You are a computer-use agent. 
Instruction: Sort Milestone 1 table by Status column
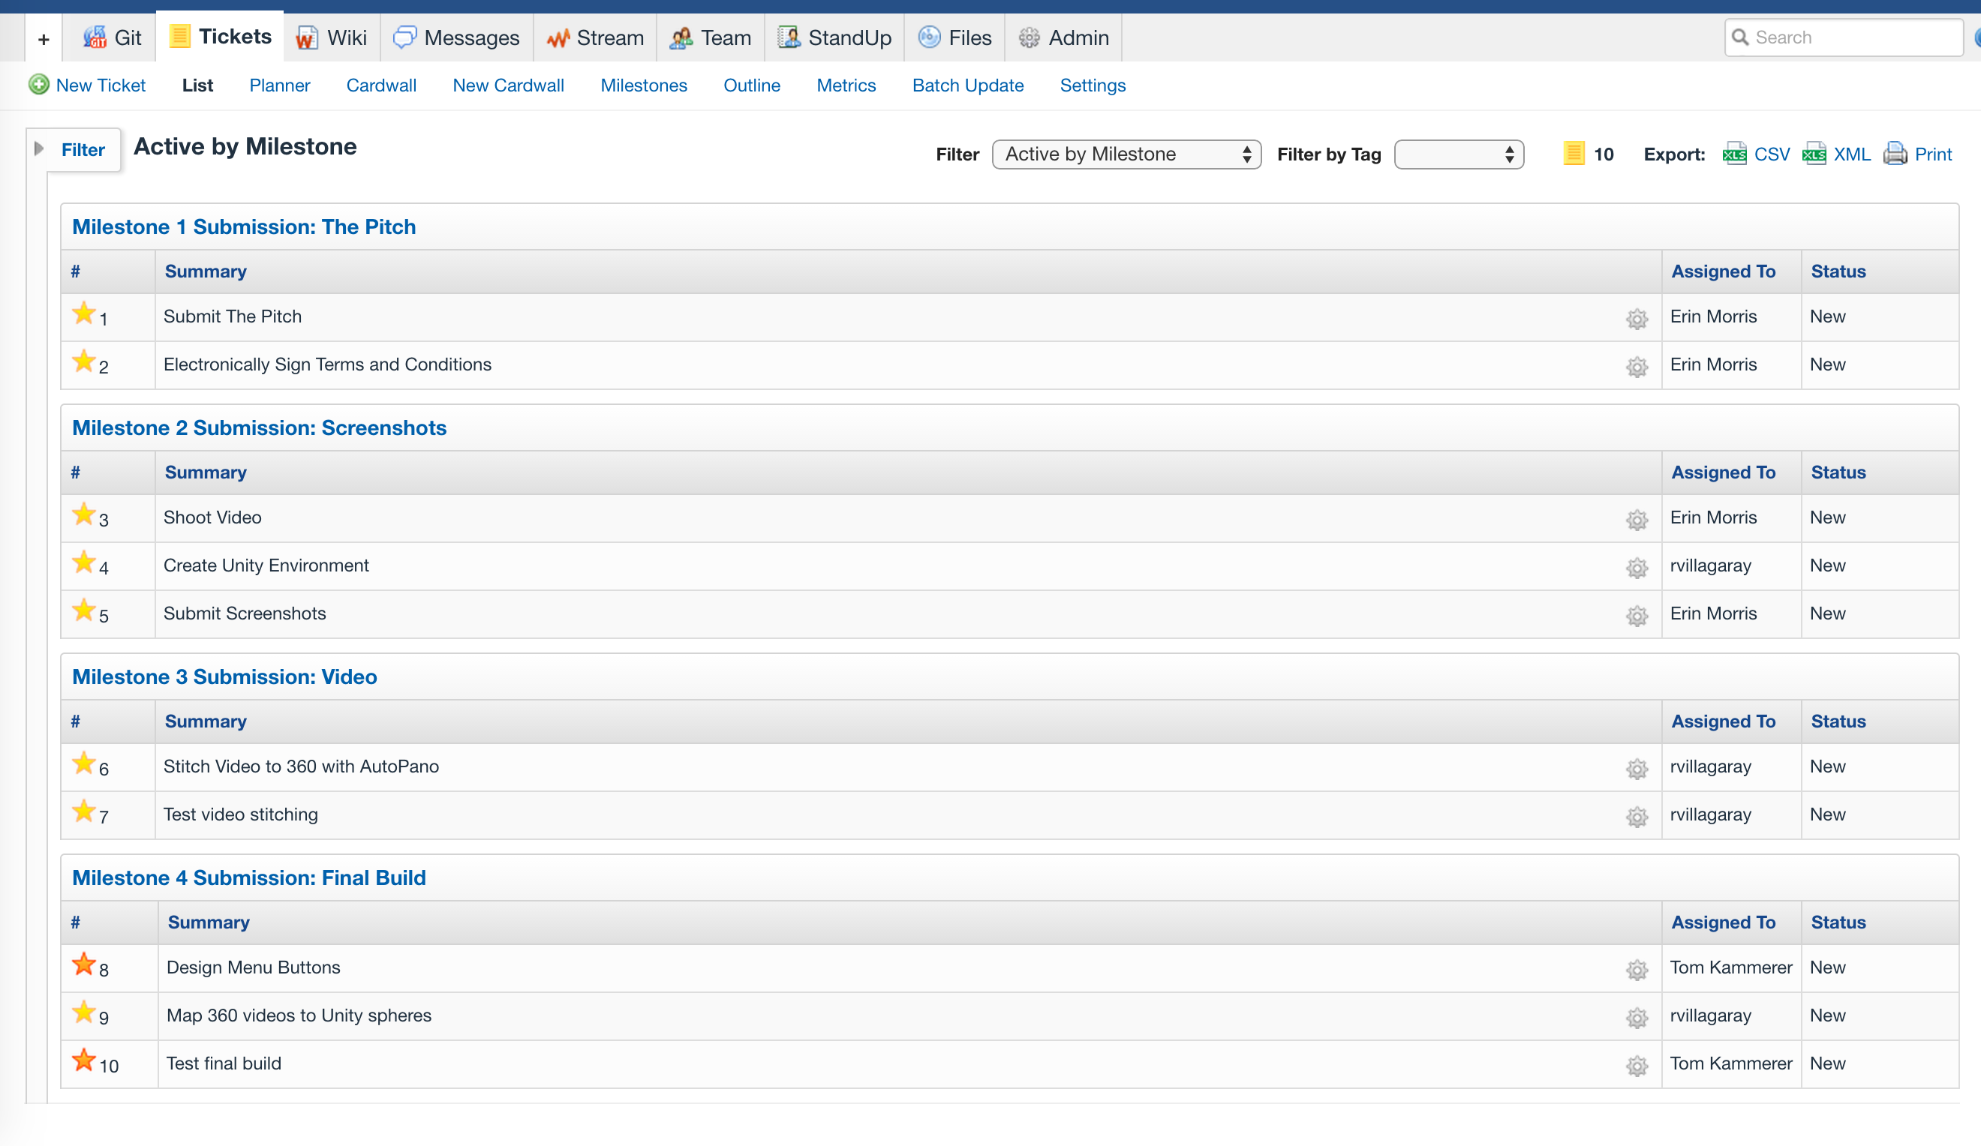(x=1838, y=271)
